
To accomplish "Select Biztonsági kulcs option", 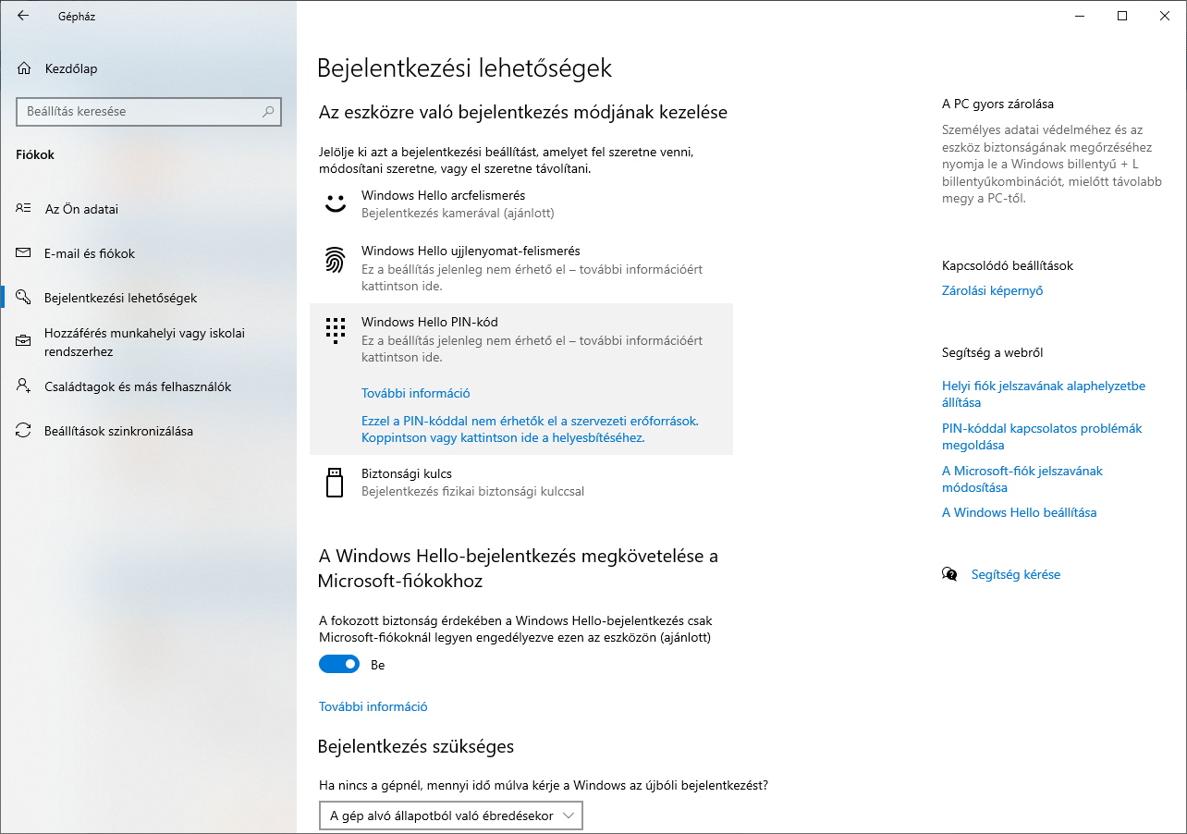I will point(521,483).
